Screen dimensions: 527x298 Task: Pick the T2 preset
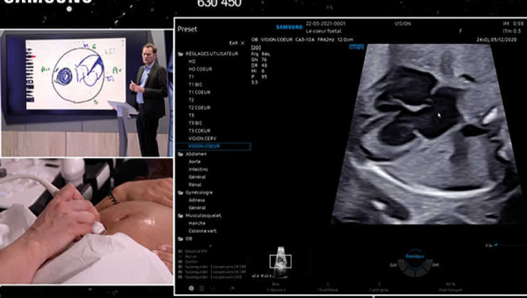coord(191,100)
